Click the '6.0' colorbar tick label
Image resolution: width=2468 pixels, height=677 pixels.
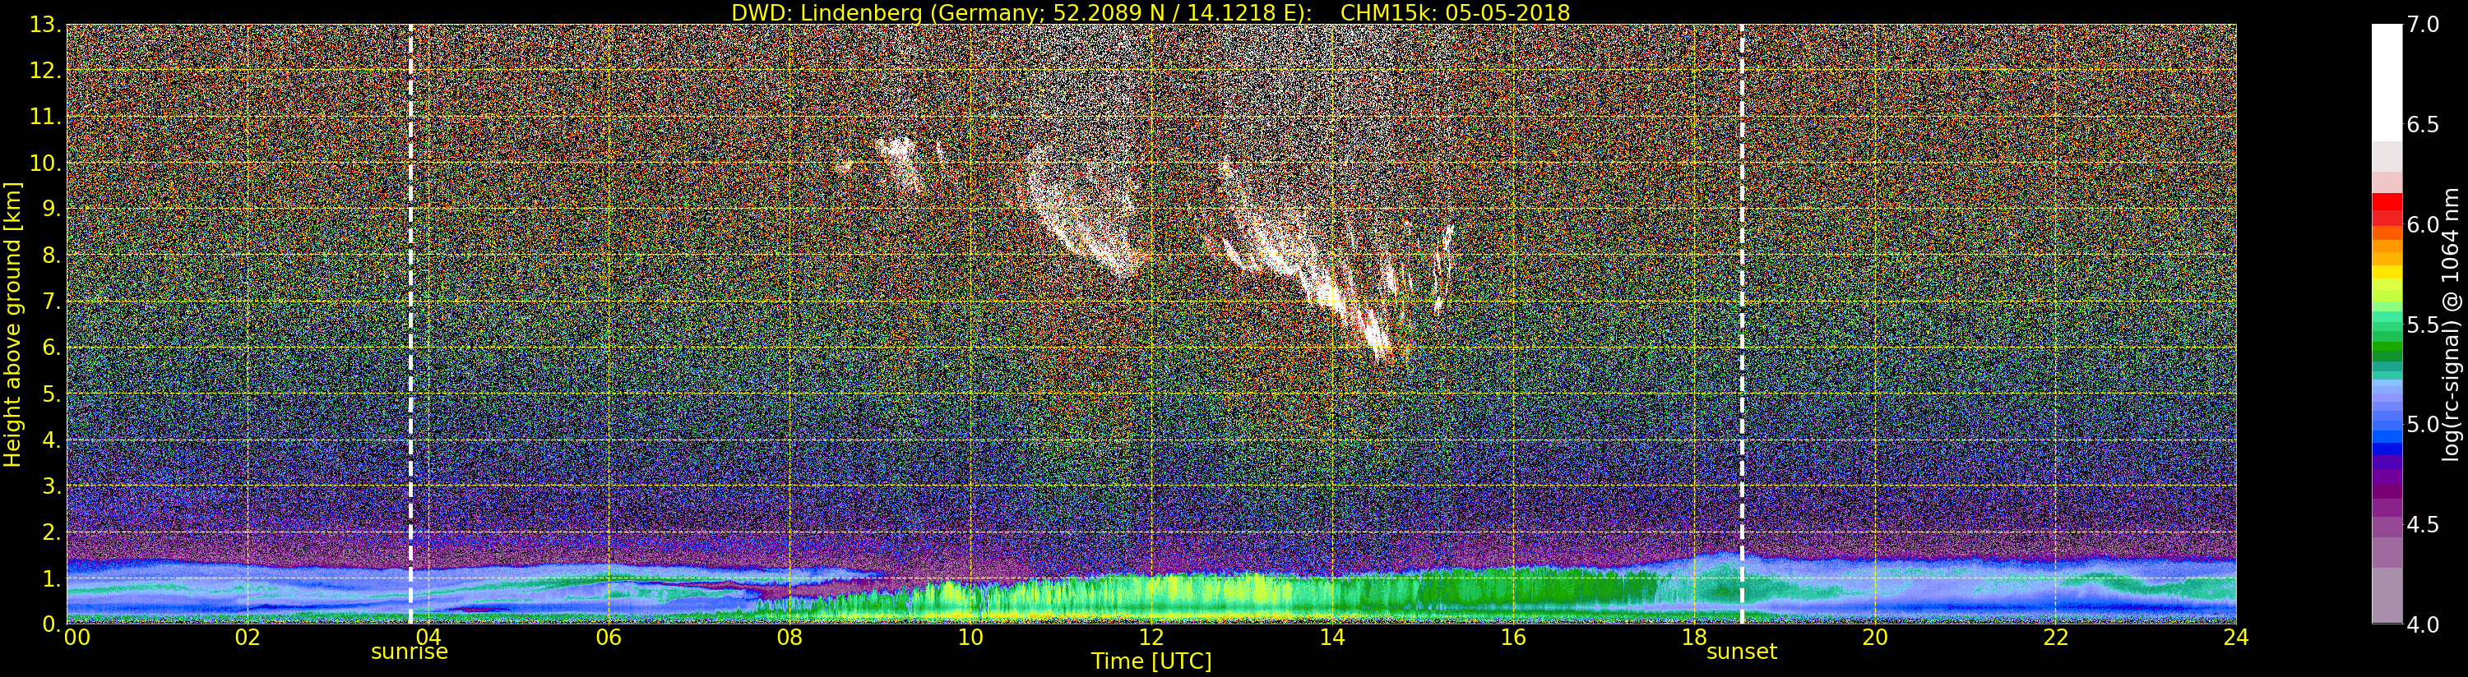tap(2423, 224)
